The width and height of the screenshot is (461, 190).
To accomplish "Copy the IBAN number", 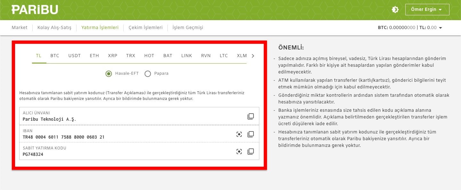I will click(251, 134).
